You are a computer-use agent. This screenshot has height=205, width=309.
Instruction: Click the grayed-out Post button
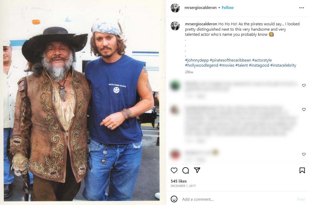(x=301, y=199)
